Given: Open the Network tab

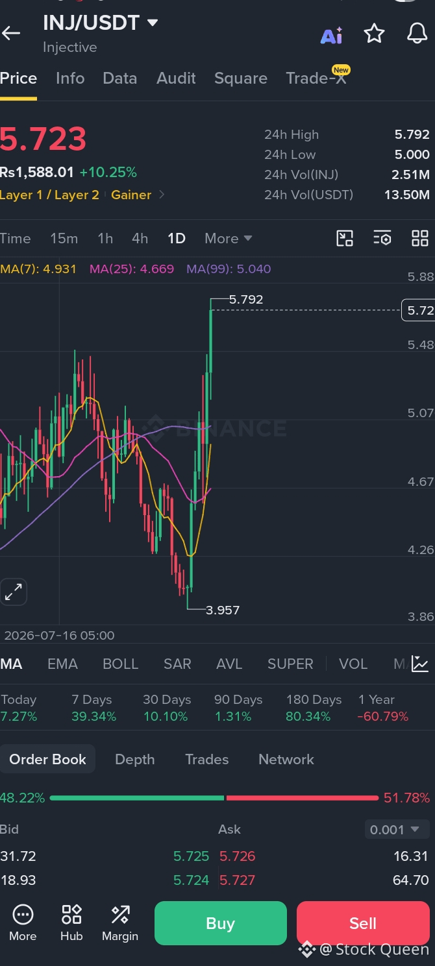Looking at the screenshot, I should coord(286,759).
